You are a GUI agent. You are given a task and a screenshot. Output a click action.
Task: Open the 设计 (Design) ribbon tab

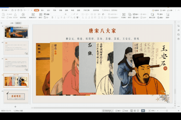49,10
